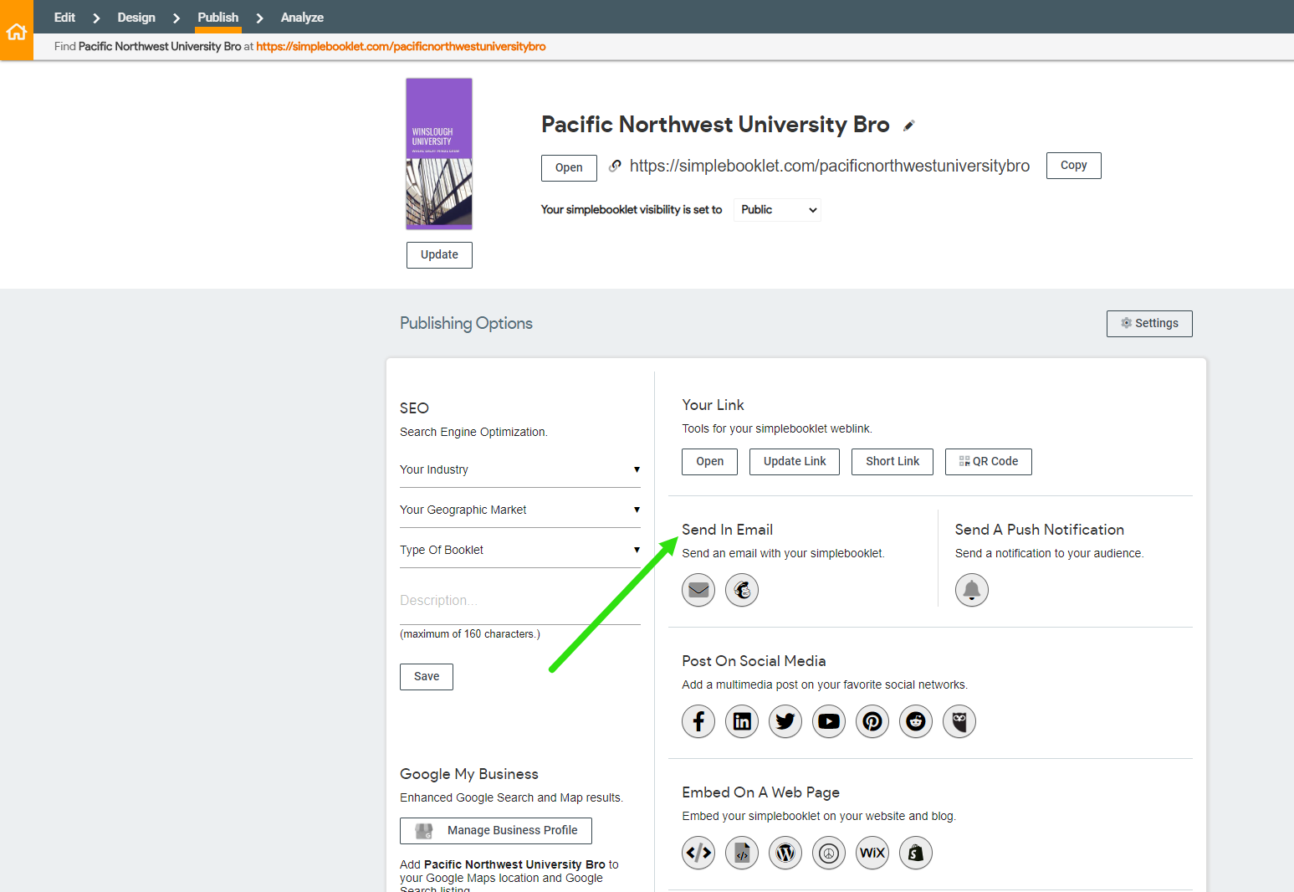Image resolution: width=1294 pixels, height=892 pixels.
Task: Send booklet via email envelope icon
Action: (698, 590)
